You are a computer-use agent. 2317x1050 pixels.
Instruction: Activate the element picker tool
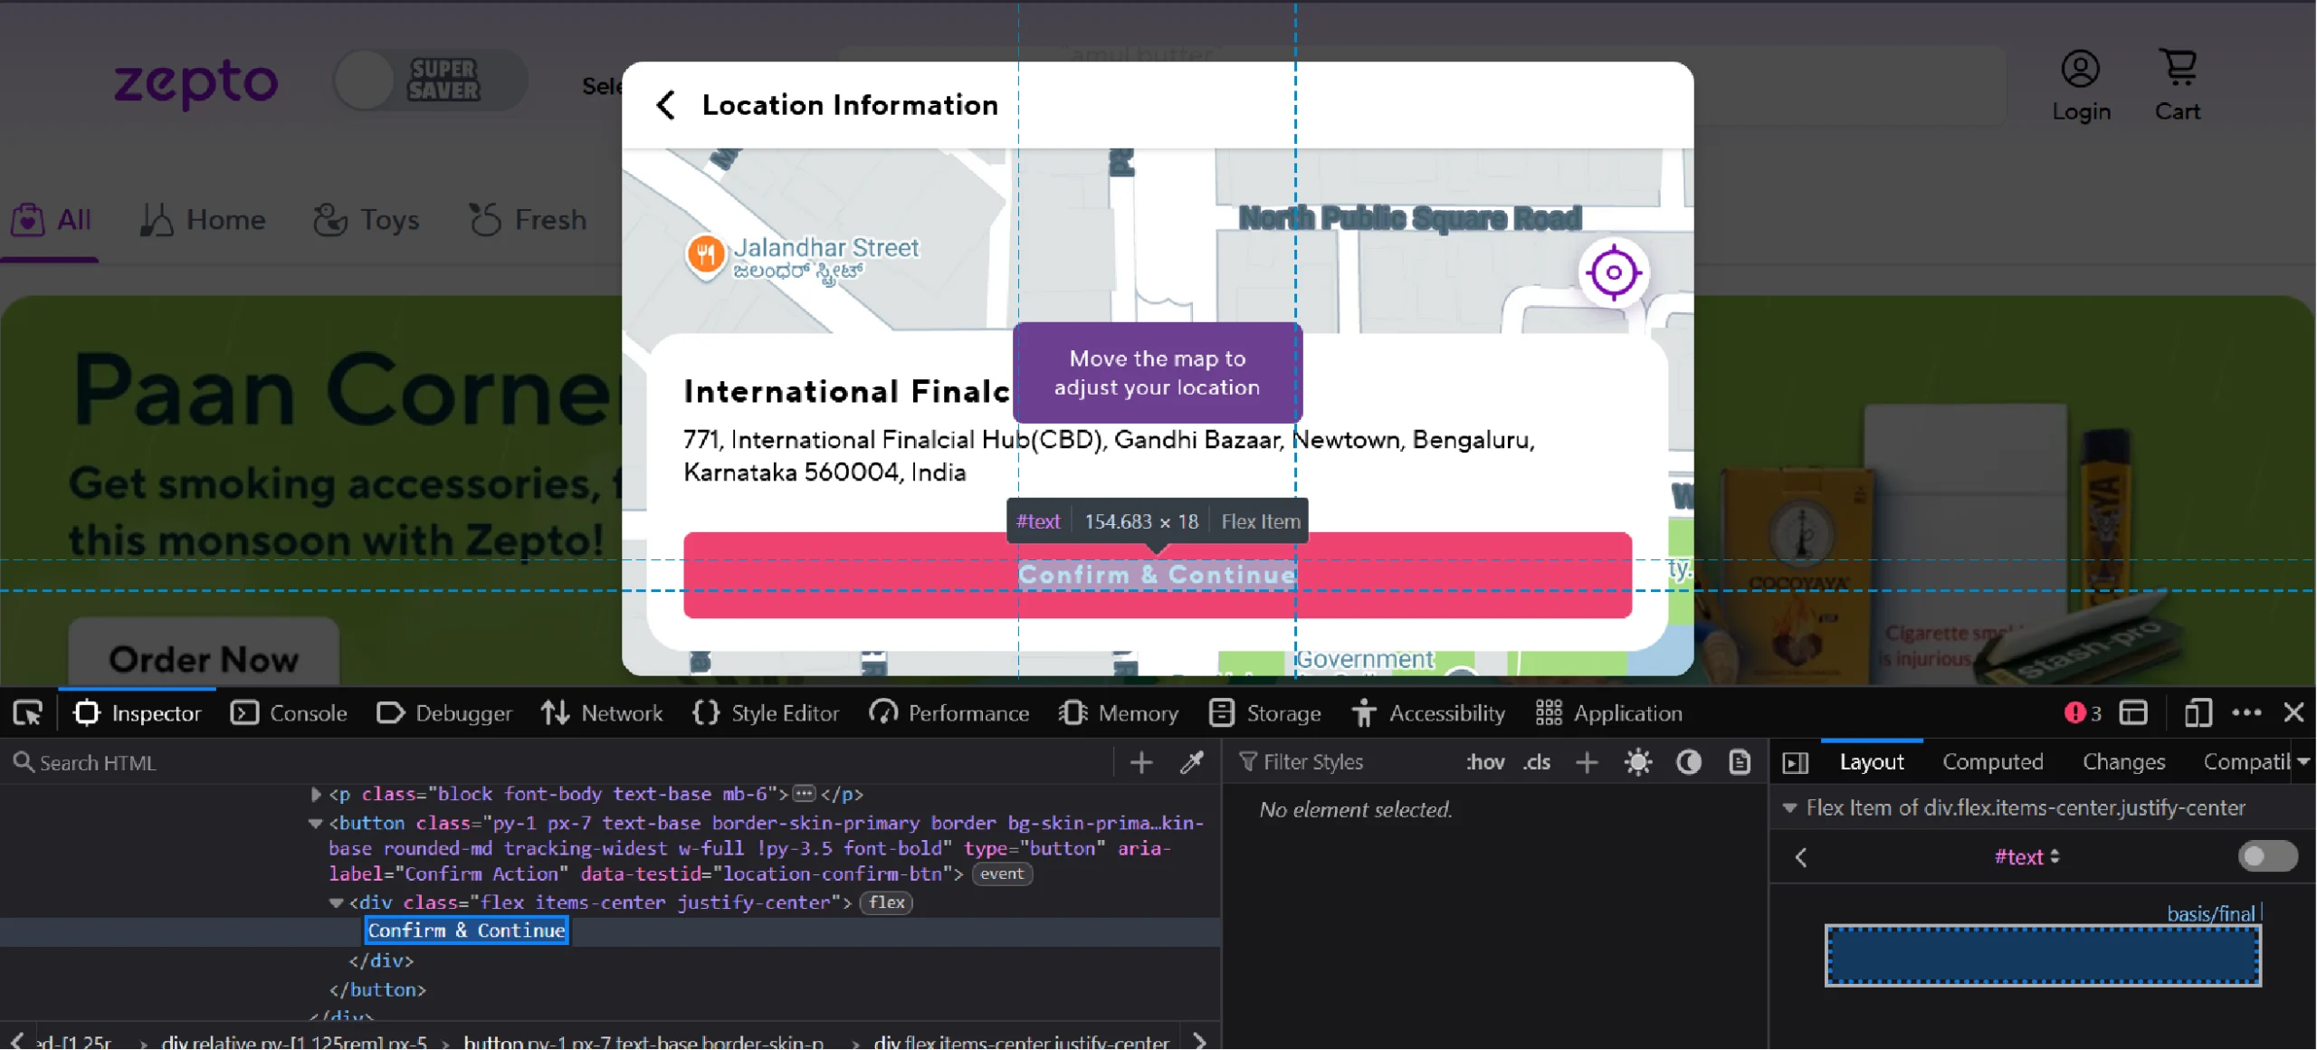(28, 713)
